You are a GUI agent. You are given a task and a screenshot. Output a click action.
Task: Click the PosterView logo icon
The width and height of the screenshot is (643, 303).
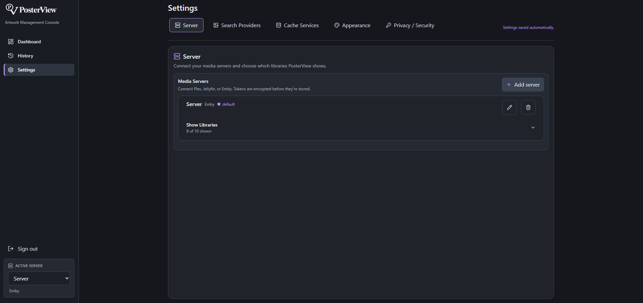coord(12,9)
